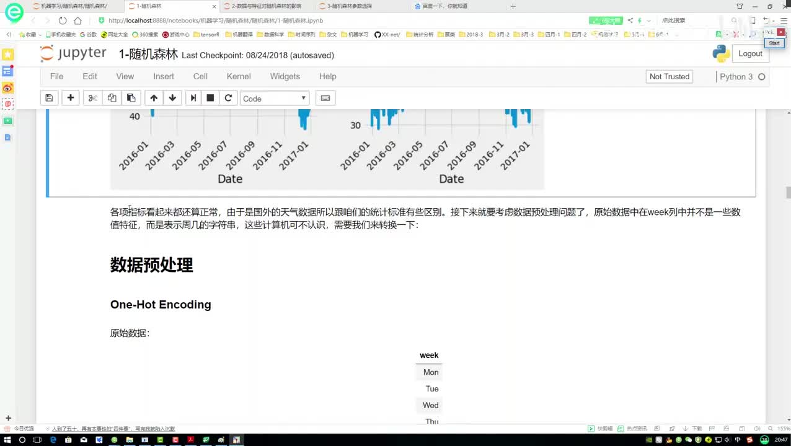Open Task View in taskbar
The width and height of the screenshot is (791, 446).
click(37, 440)
